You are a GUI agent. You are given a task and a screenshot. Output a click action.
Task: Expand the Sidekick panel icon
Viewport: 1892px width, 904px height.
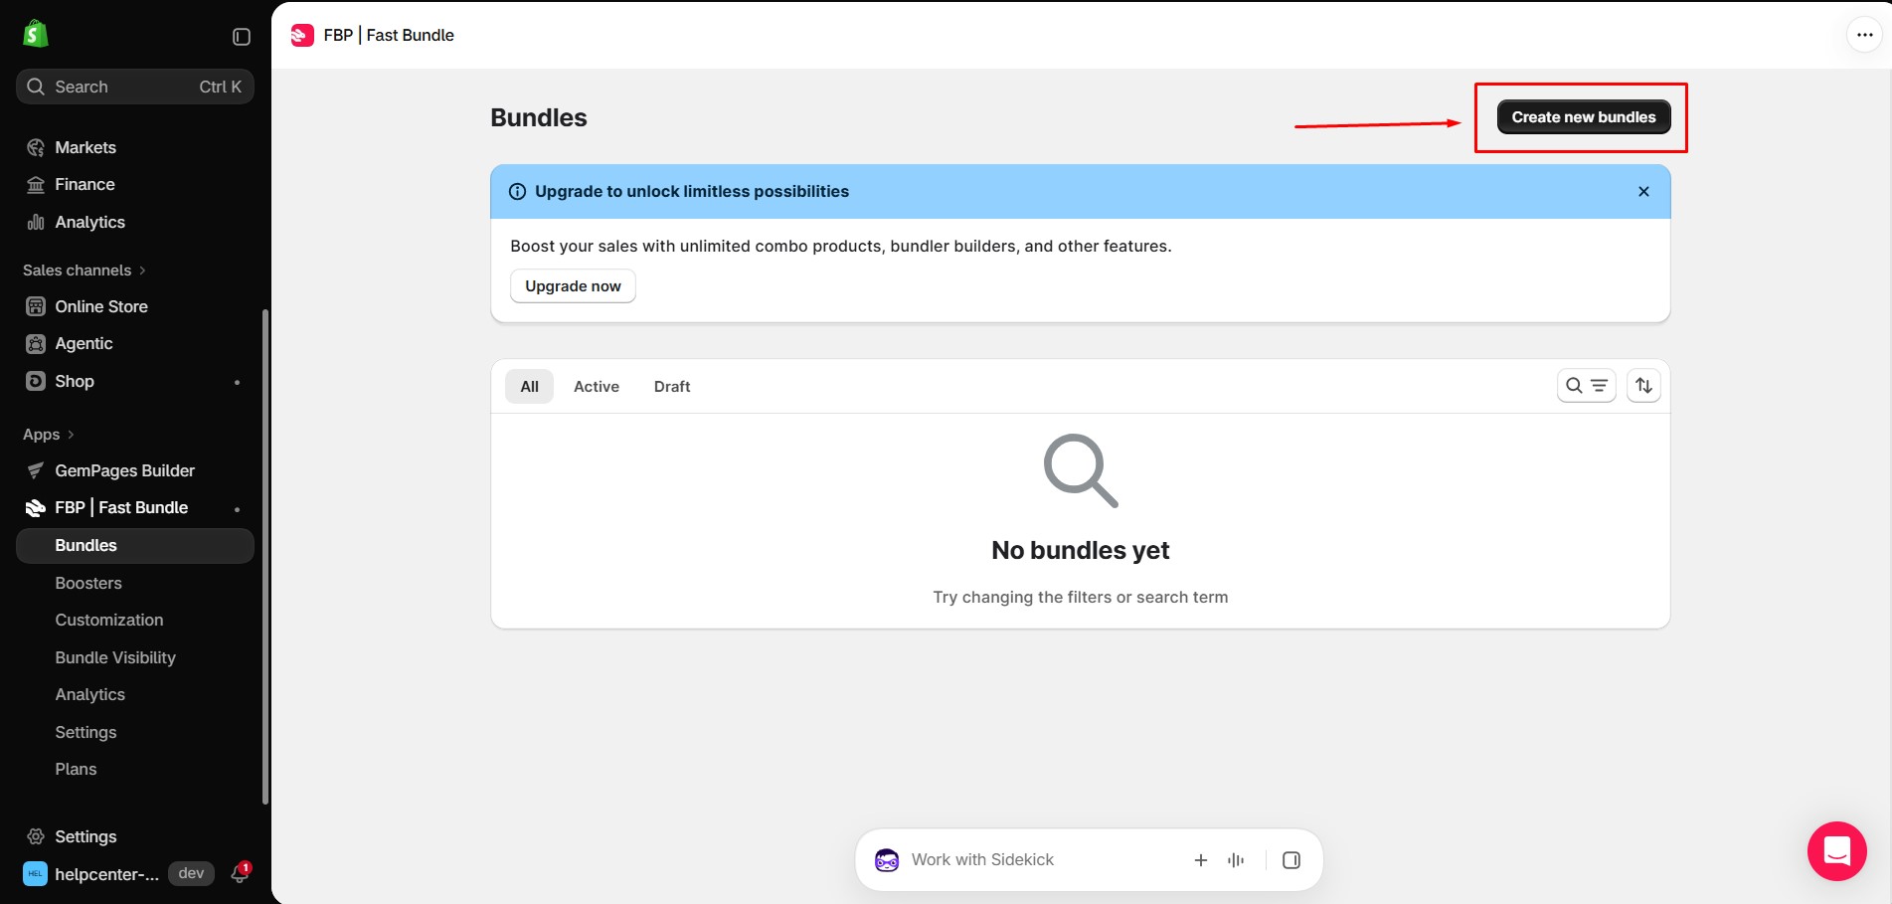[1290, 860]
